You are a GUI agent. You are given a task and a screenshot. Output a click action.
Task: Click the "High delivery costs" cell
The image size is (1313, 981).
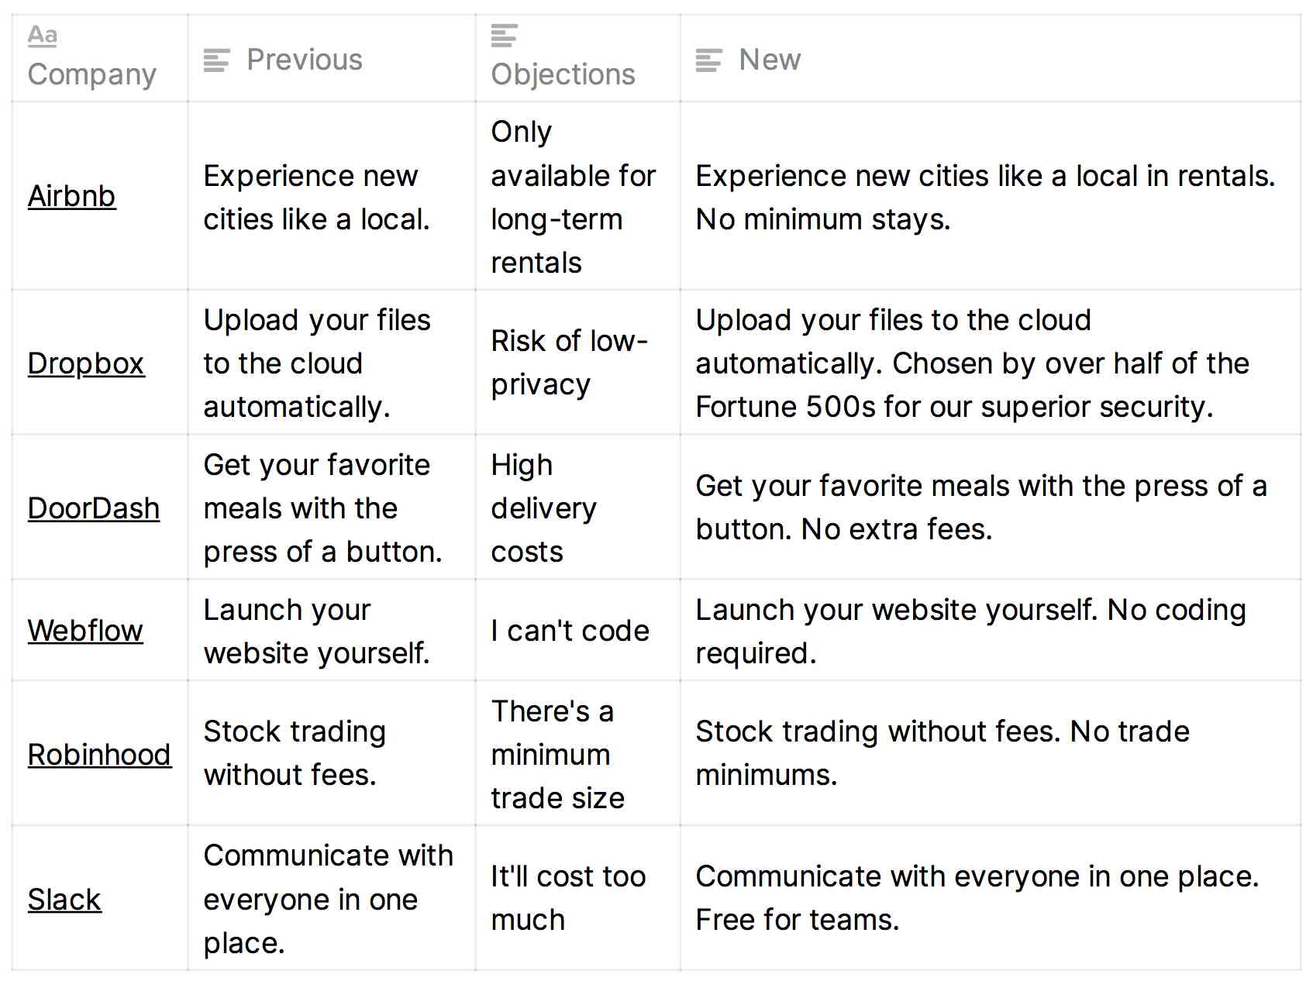[570, 508]
